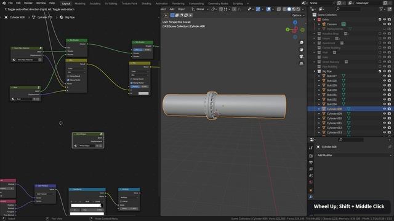
Task: Choose rendered viewport shading sphere
Action: 298,9
